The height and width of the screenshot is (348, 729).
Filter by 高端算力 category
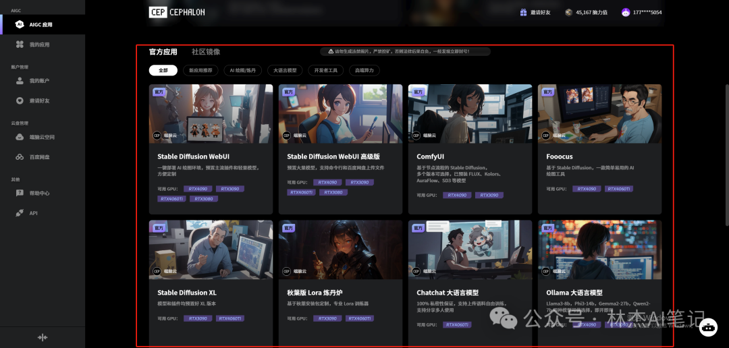[364, 71]
